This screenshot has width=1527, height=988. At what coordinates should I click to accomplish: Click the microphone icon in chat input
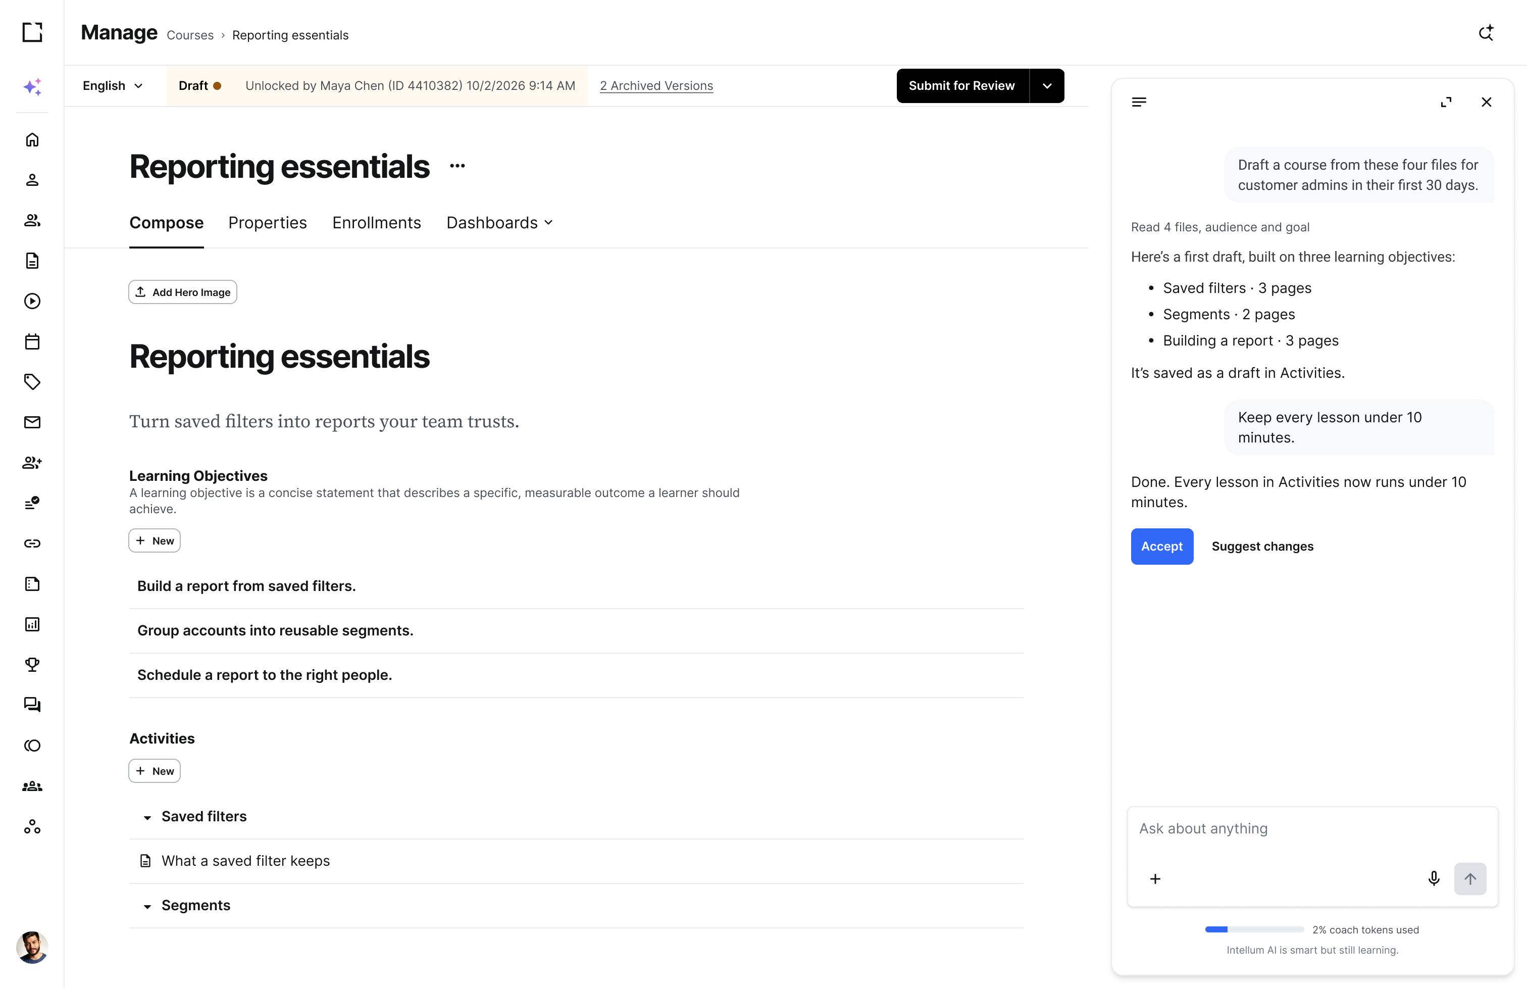pyautogui.click(x=1434, y=878)
